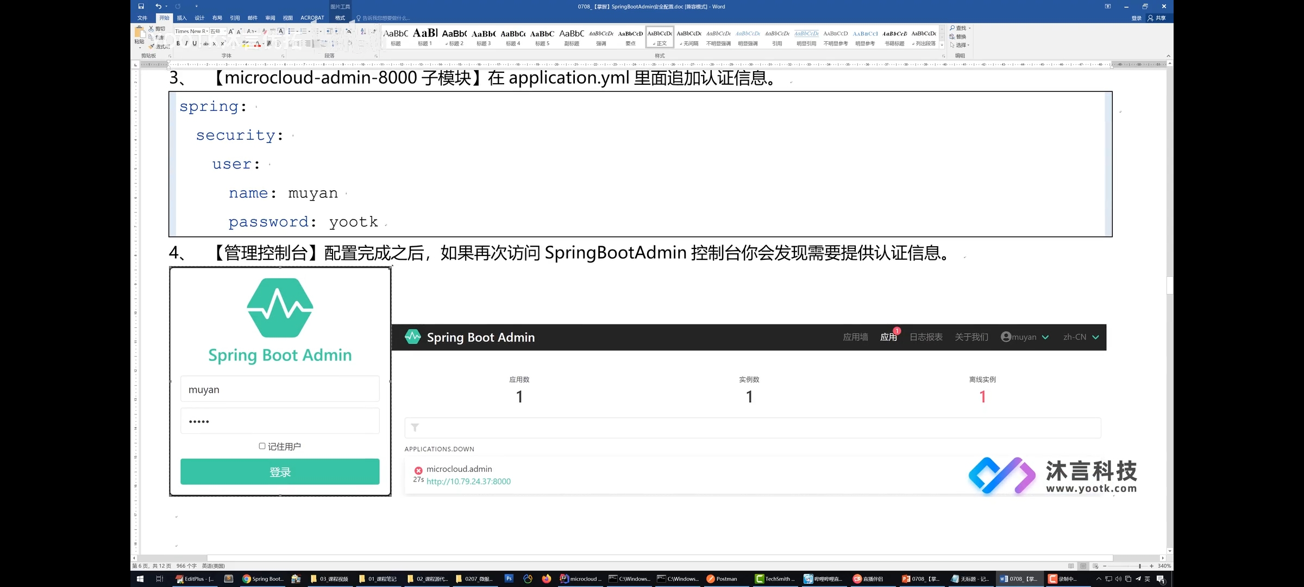Click the vertical scrollbar thumb
The width and height of the screenshot is (1304, 587).
coord(1169,285)
